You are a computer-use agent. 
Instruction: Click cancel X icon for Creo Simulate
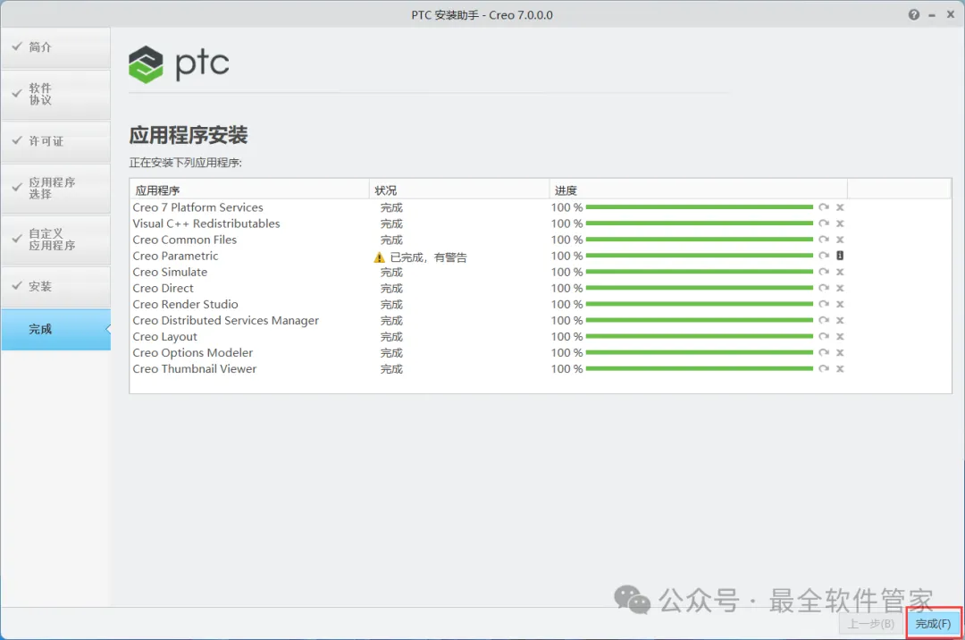point(840,272)
